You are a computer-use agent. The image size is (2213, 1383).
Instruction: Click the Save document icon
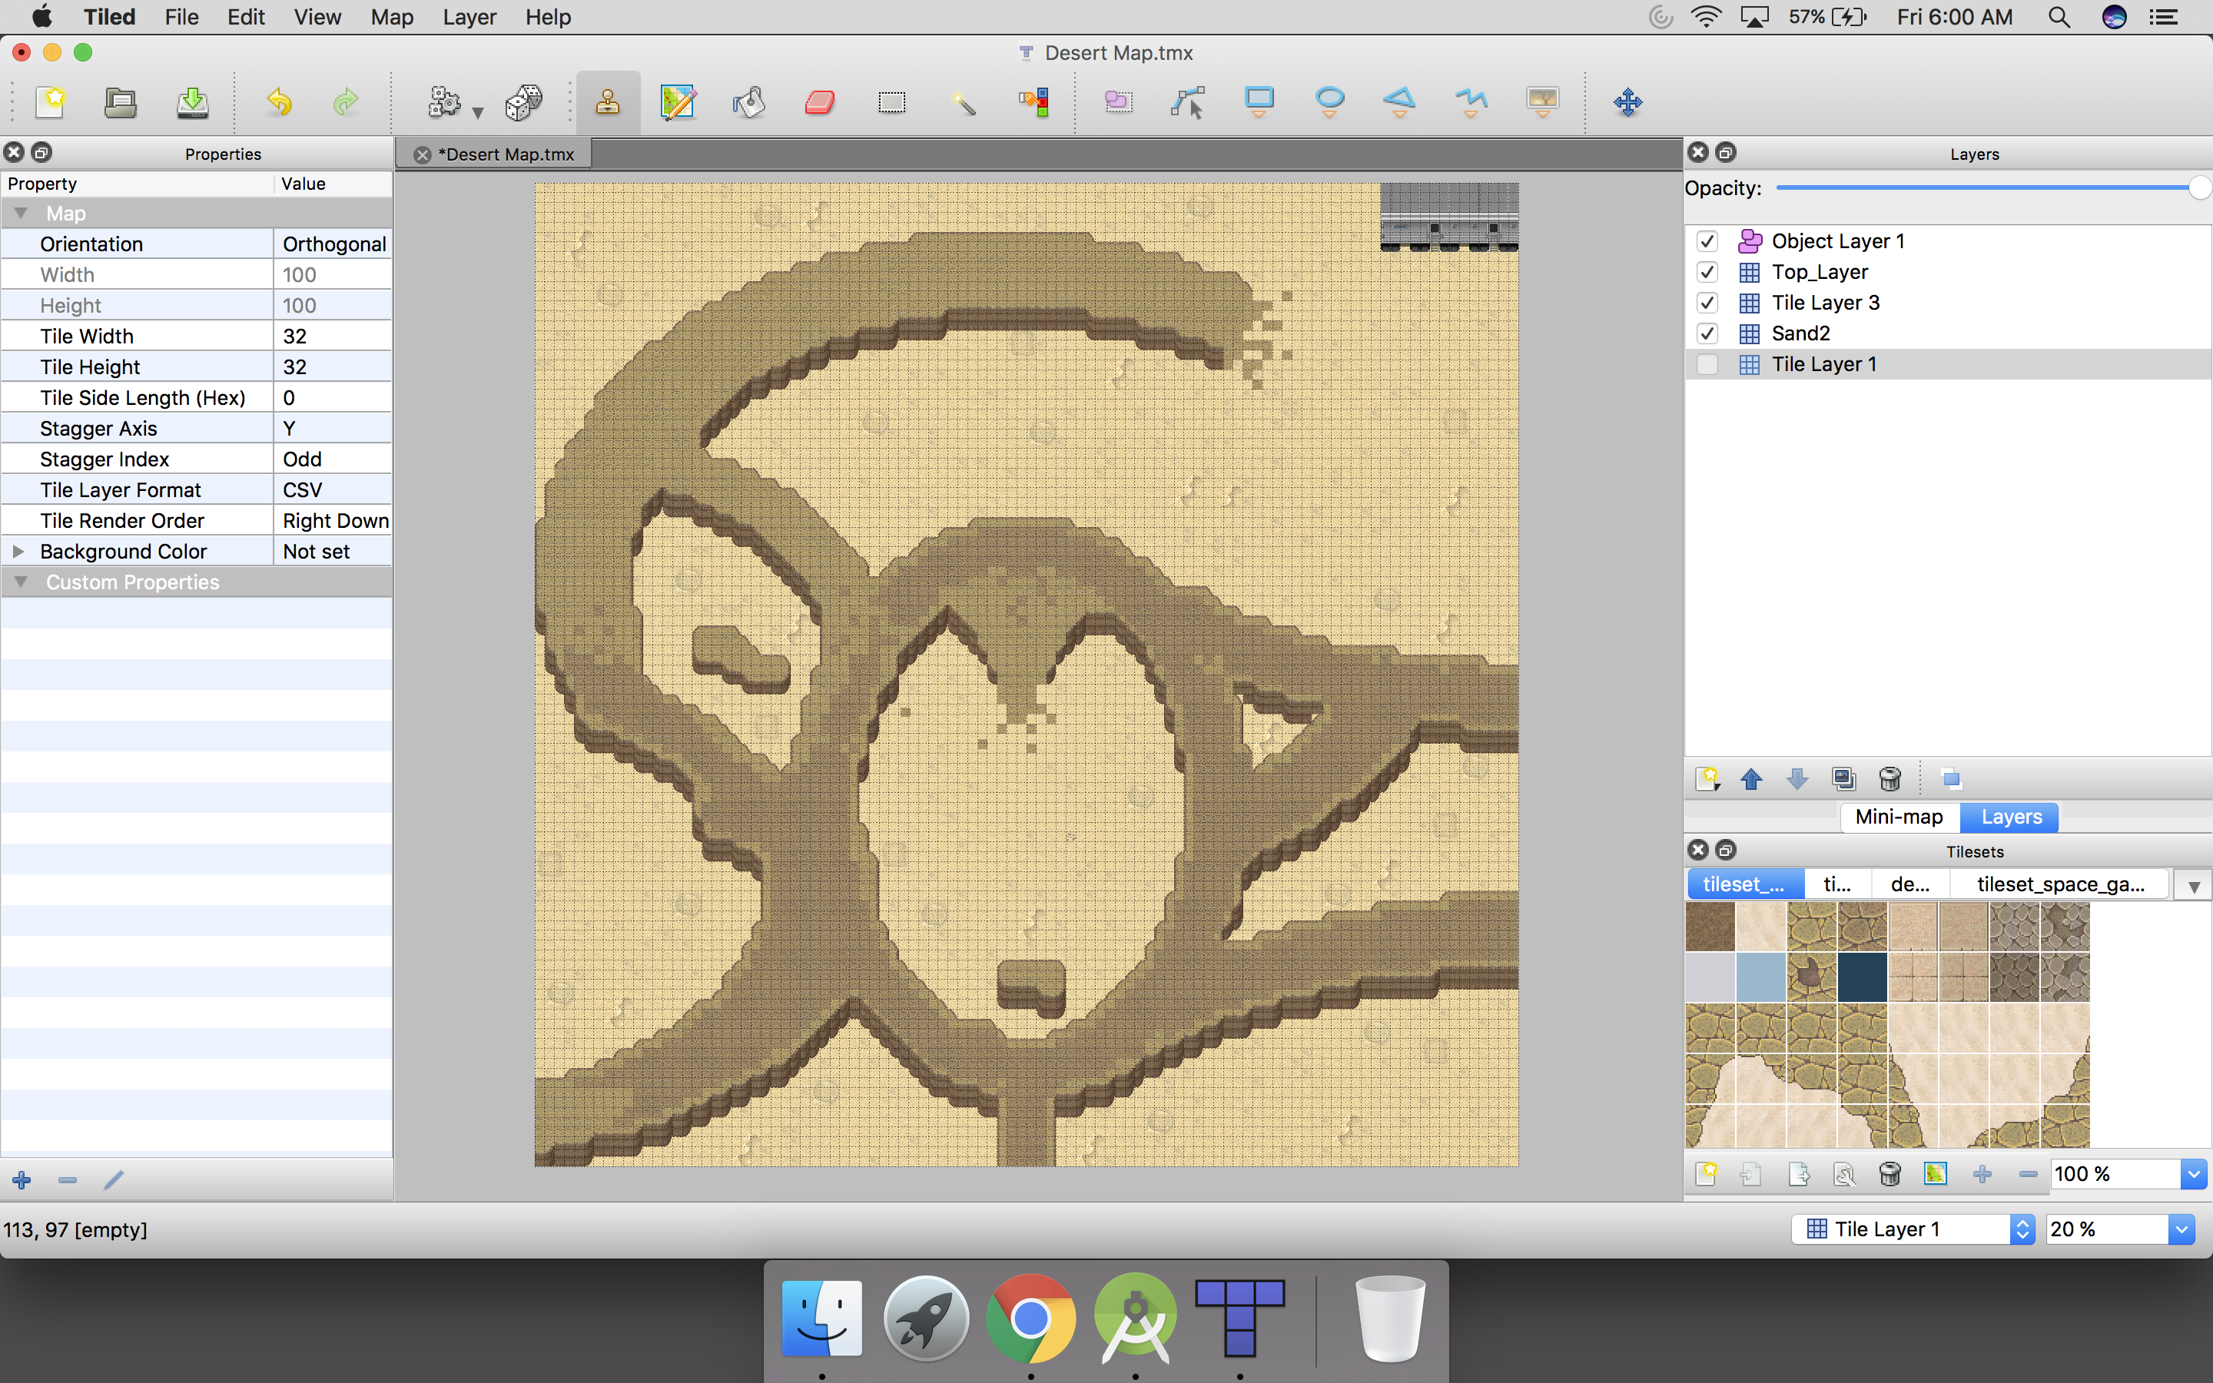tap(192, 101)
